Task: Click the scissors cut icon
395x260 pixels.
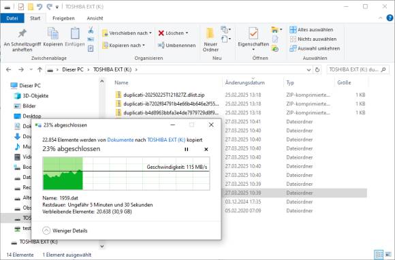Action: [91, 31]
